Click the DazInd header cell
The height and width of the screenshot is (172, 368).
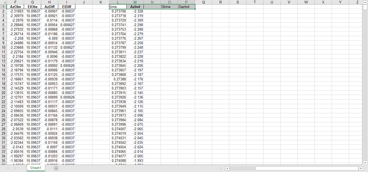click(x=186, y=7)
